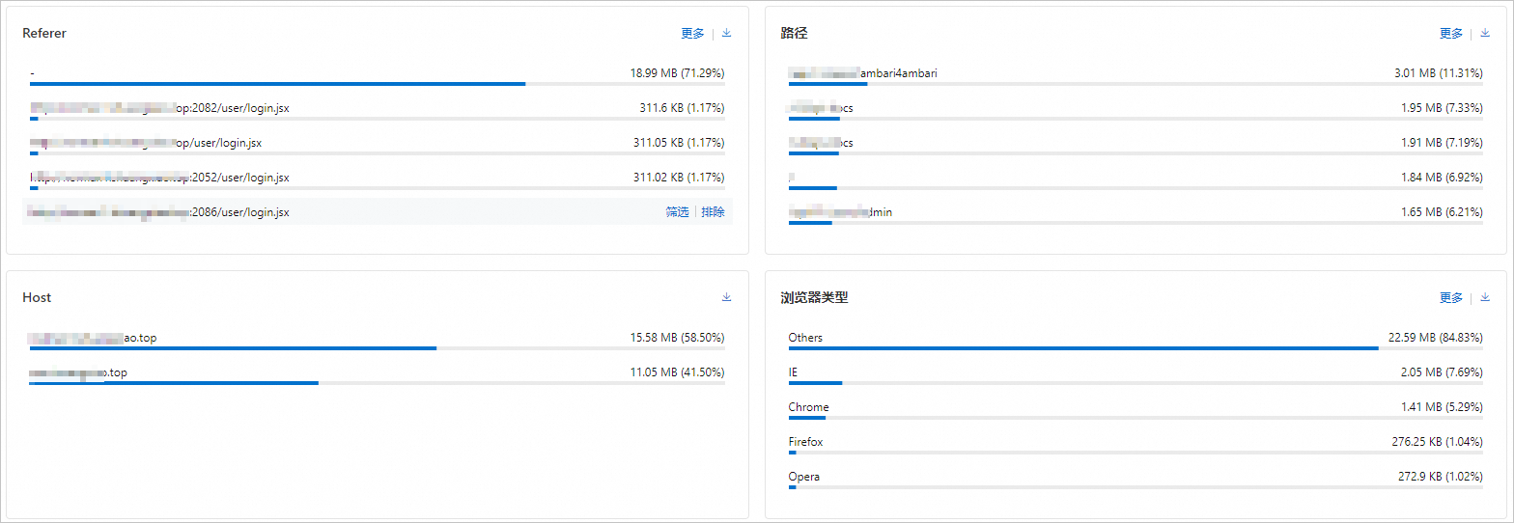Download the 浏览器类型 panel data
The image size is (1514, 523).
1485,297
